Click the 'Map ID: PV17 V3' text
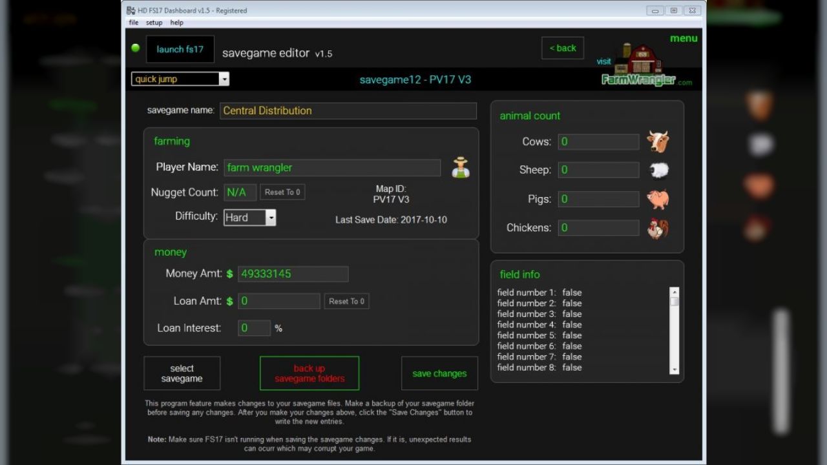Viewport: 827px width, 465px height. tap(391, 194)
